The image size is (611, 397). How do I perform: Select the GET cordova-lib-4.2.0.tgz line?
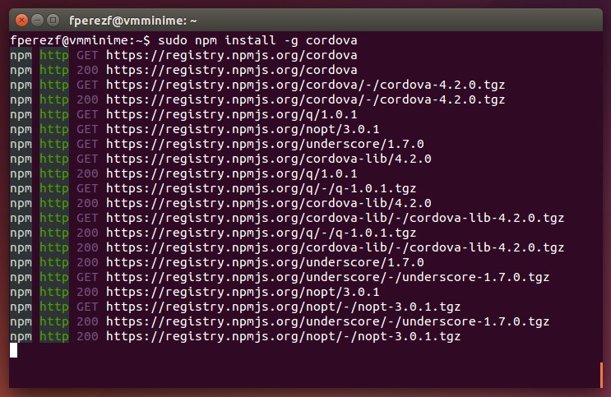point(287,218)
